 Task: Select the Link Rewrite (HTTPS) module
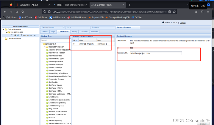pyautogui.click(x=57, y=103)
